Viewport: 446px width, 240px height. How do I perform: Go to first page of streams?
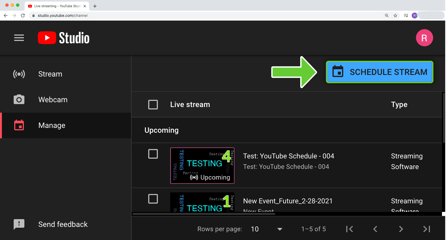(x=350, y=229)
